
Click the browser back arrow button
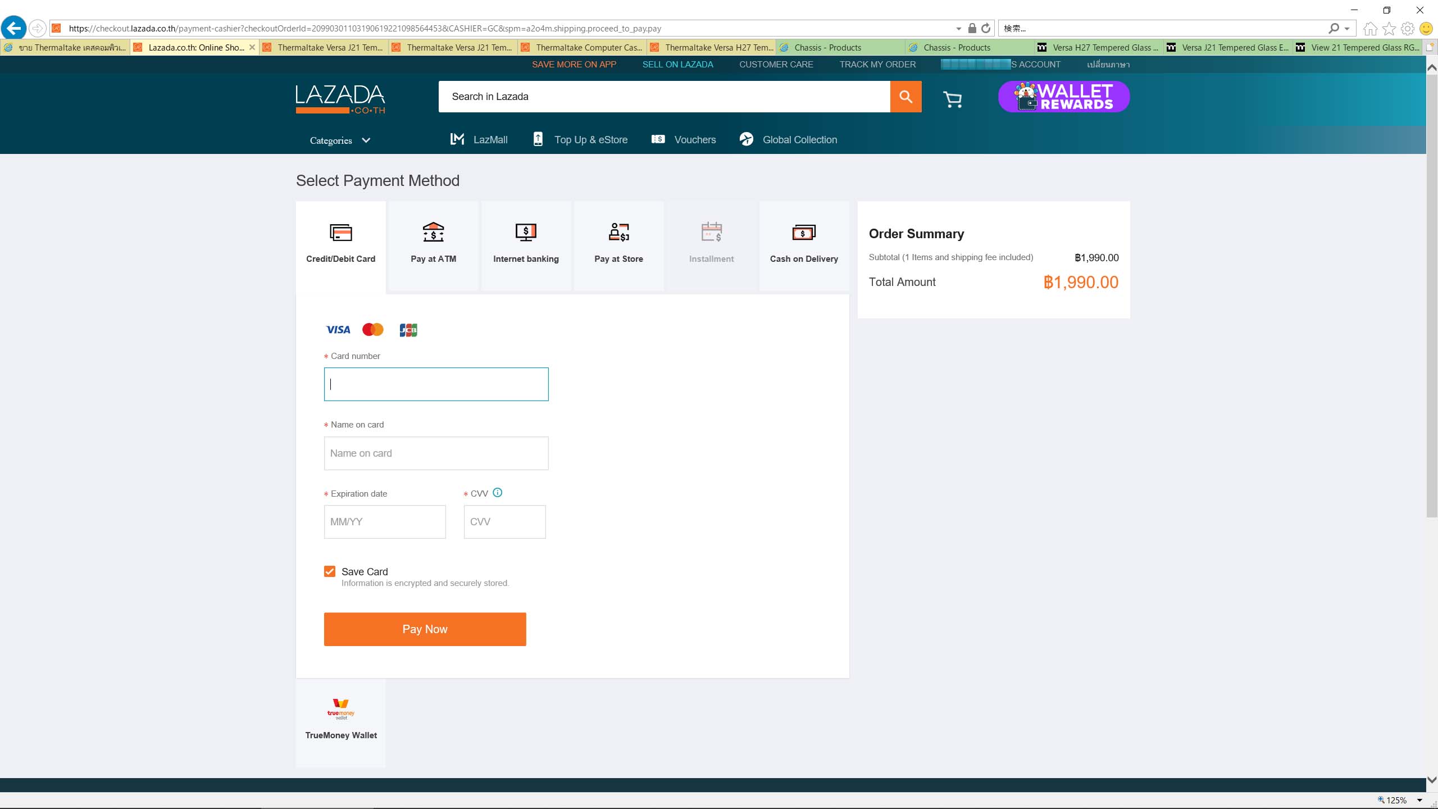click(x=13, y=28)
